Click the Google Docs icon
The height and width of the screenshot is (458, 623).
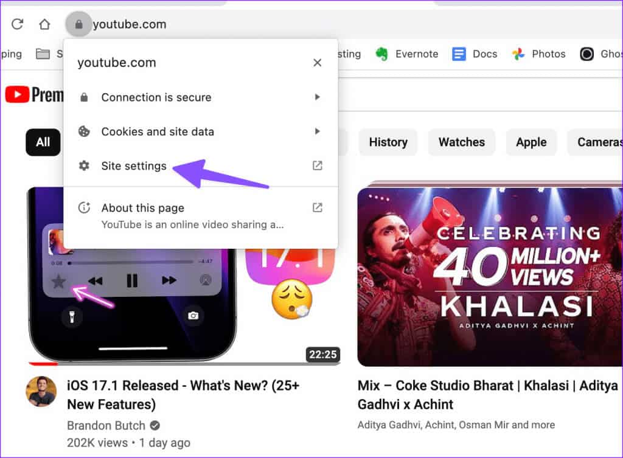pyautogui.click(x=459, y=54)
